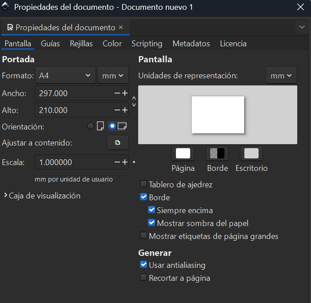
Task: Click the page preview thumbnail
Action: [218, 115]
